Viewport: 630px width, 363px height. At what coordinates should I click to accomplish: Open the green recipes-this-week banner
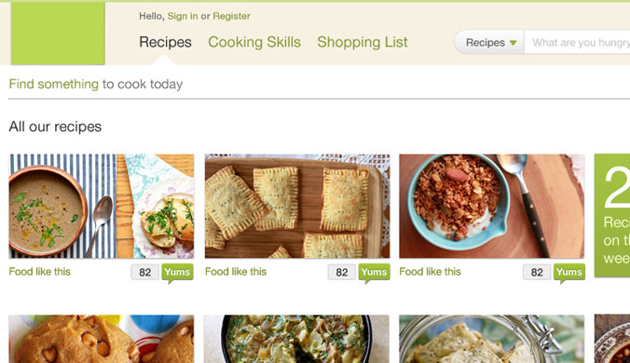(x=612, y=215)
